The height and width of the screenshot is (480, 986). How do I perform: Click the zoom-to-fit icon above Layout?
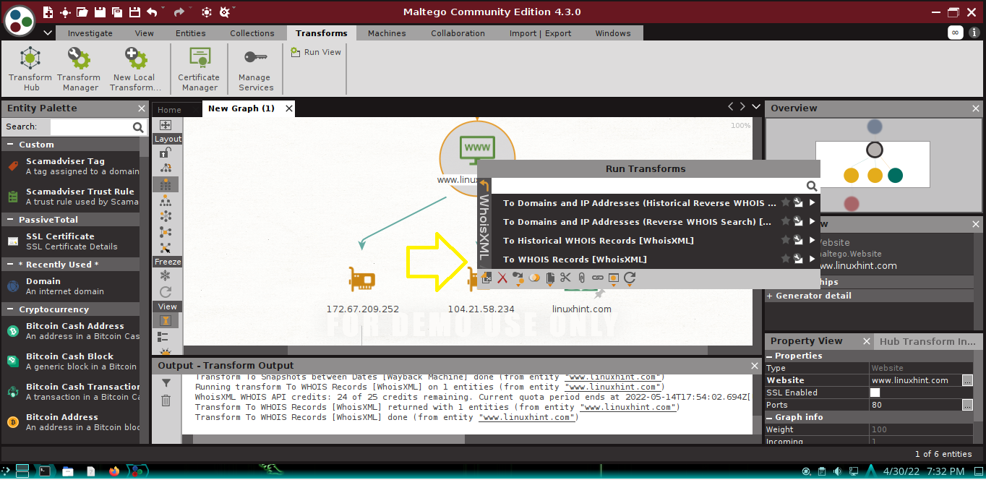166,125
